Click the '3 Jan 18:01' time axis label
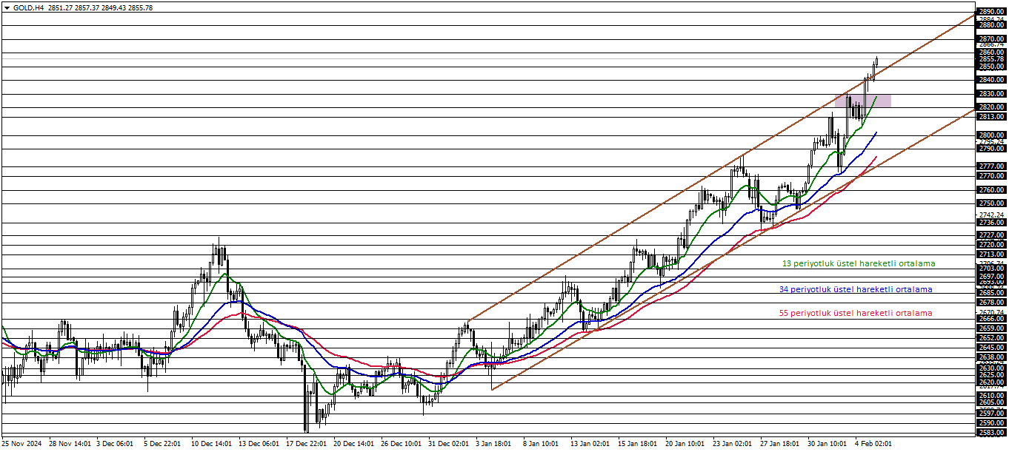The image size is (1009, 452). 494,444
